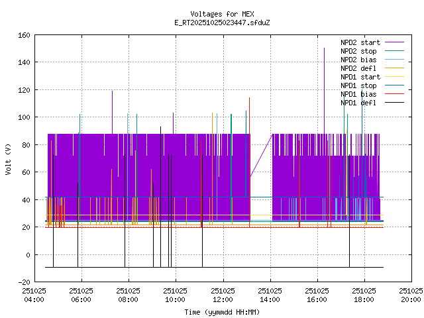Click the Volt (V) y-axis label

(7, 158)
